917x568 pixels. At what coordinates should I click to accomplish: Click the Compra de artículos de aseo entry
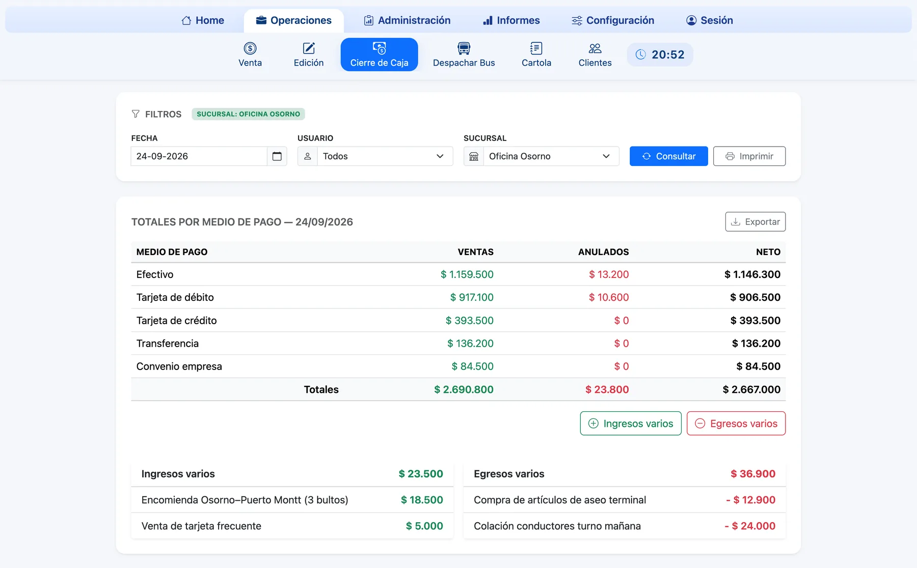pos(625,500)
